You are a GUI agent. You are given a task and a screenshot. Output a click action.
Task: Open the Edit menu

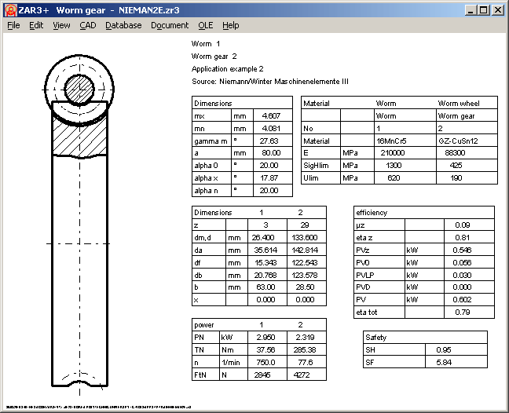point(36,25)
